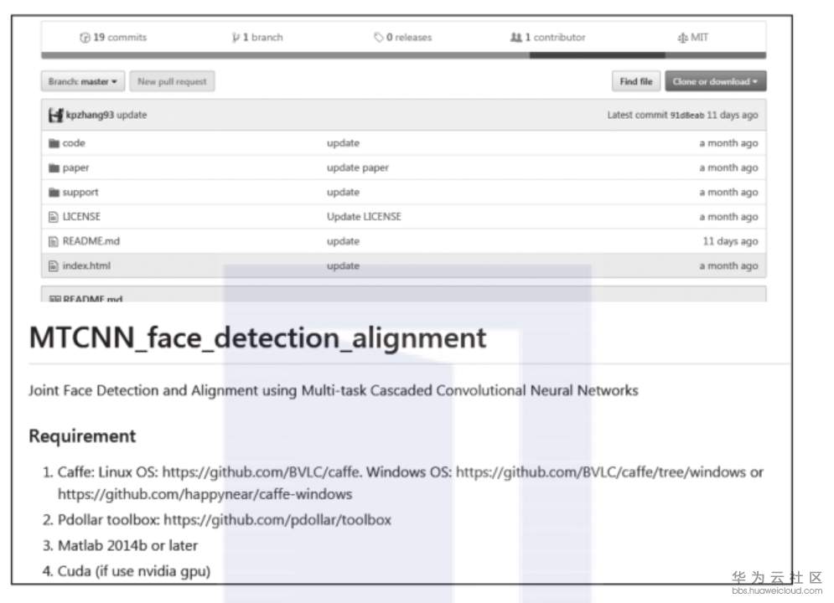Click the Find file button

(635, 81)
